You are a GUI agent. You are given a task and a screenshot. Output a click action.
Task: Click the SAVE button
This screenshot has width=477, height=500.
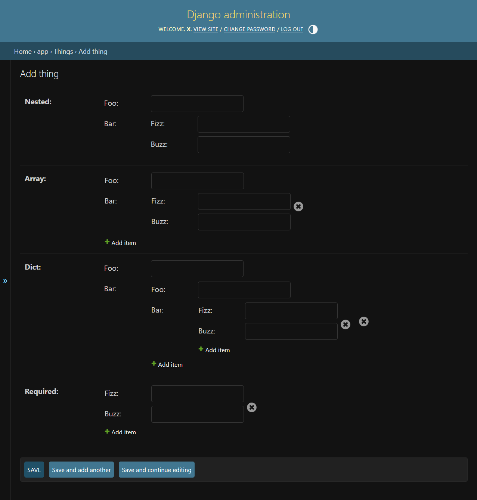[34, 470]
